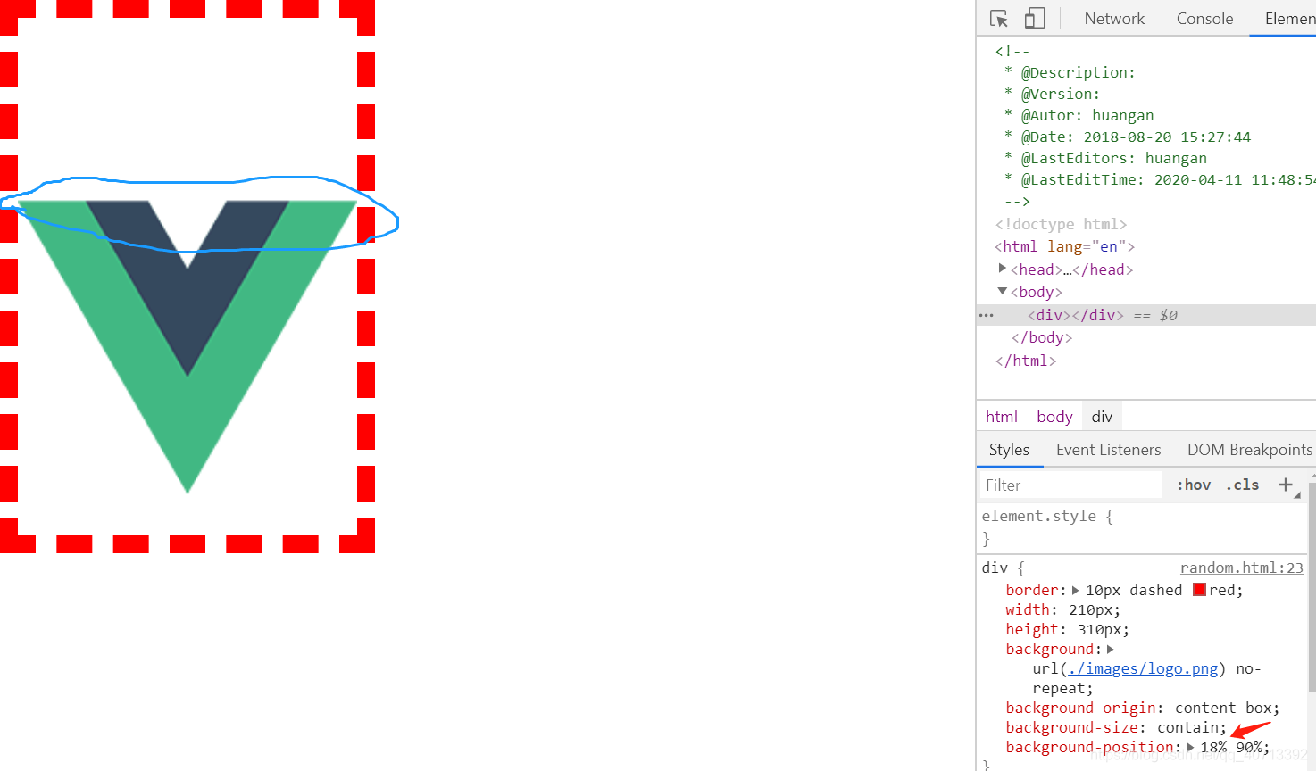This screenshot has height=771, width=1316.
Task: Expand the border shorthand property triangle
Action: [x=1075, y=590]
